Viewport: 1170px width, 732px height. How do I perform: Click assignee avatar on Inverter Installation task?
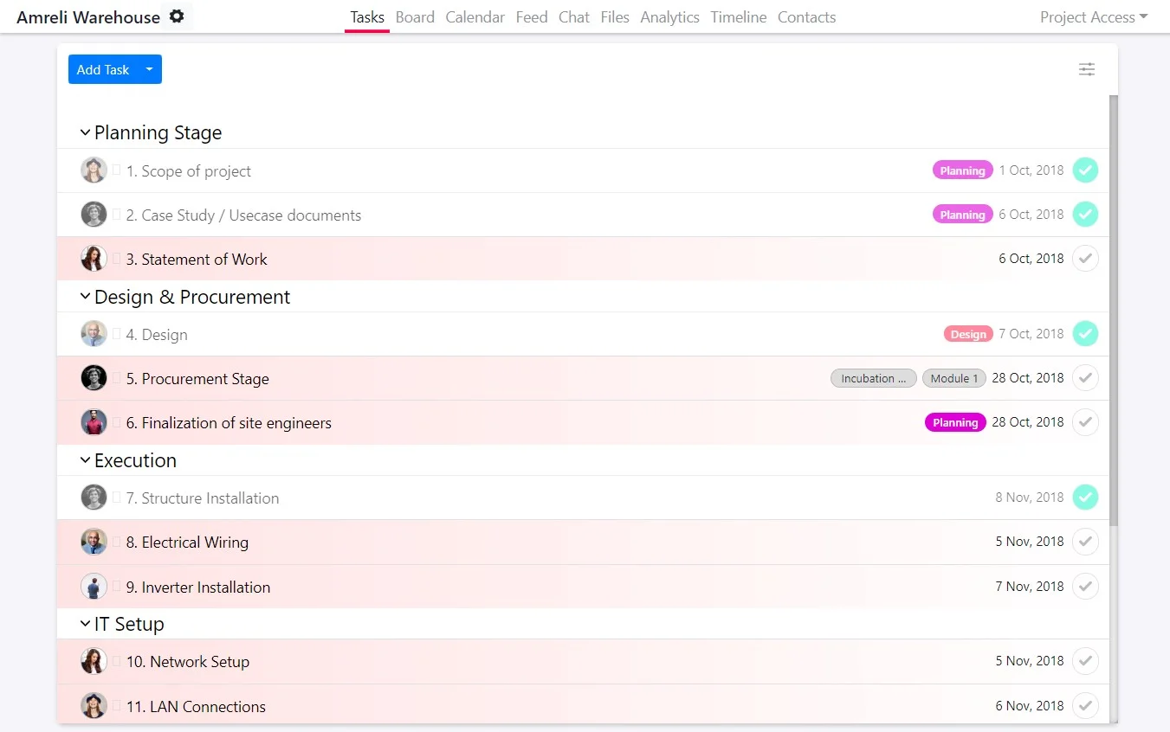click(x=94, y=587)
